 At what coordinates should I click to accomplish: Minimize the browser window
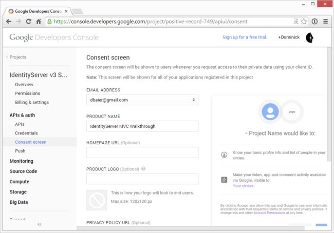(x=304, y=5)
